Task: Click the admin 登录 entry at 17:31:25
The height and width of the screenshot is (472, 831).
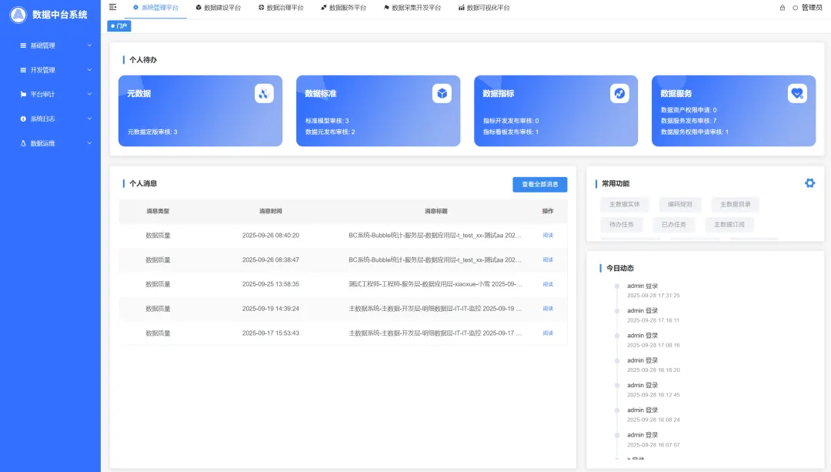Action: [653, 290]
